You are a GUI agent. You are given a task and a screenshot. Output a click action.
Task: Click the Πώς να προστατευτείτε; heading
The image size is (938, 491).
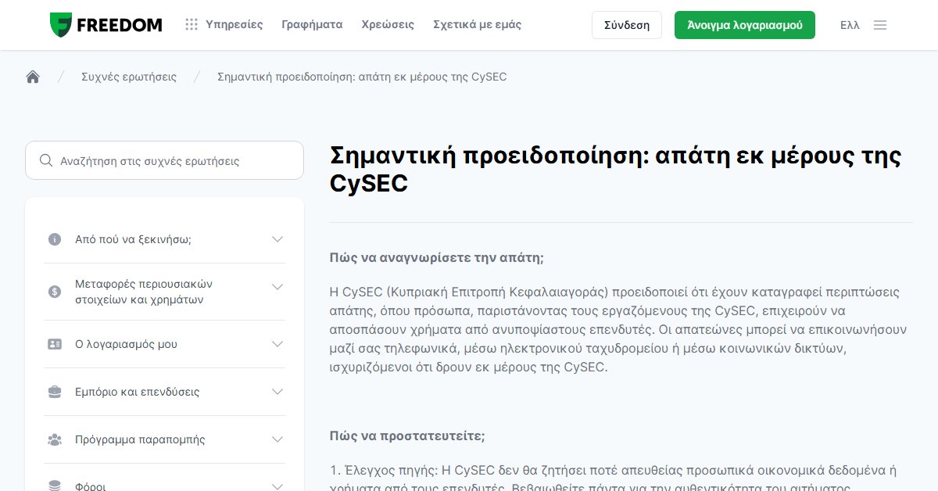[407, 435]
